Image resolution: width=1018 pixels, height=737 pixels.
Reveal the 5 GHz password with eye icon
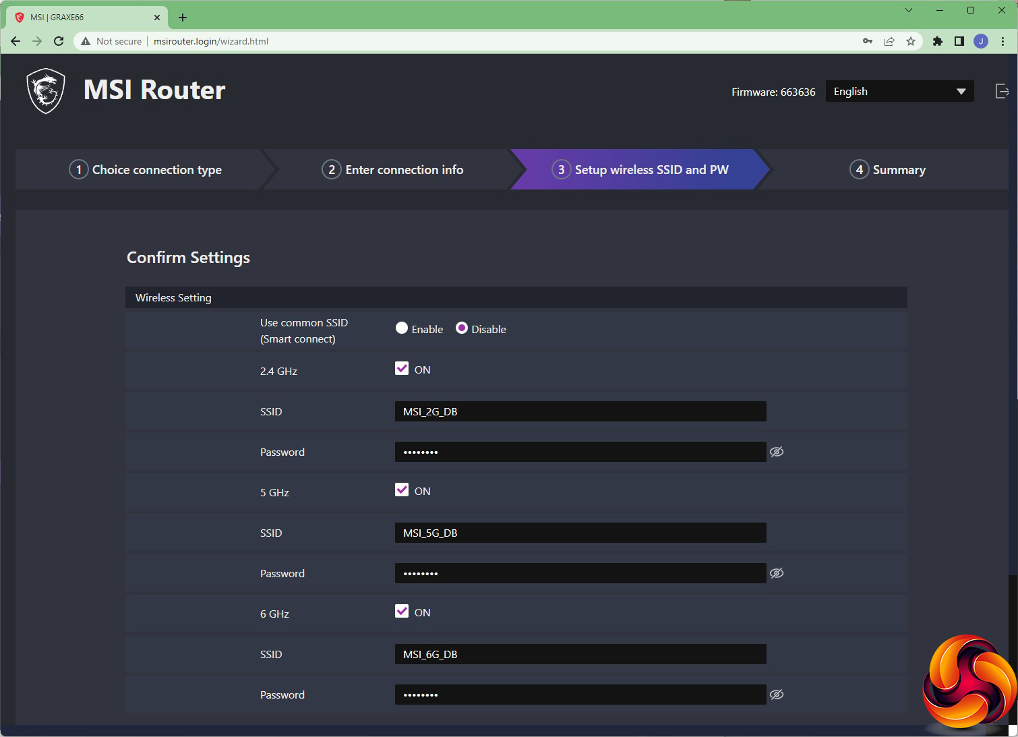pos(777,573)
